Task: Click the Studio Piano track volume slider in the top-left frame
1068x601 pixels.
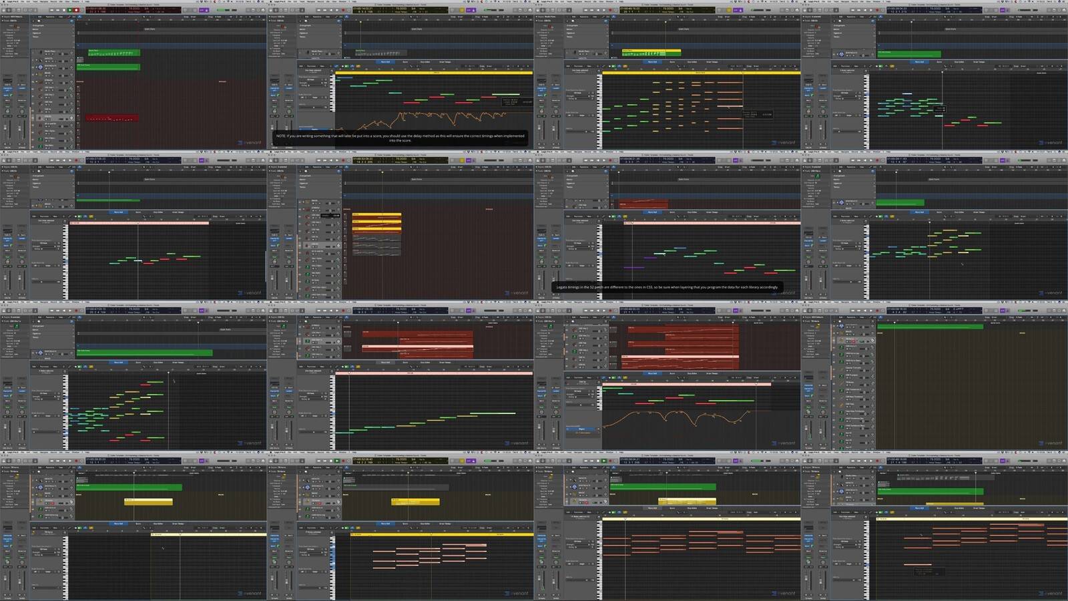Action: (x=65, y=53)
